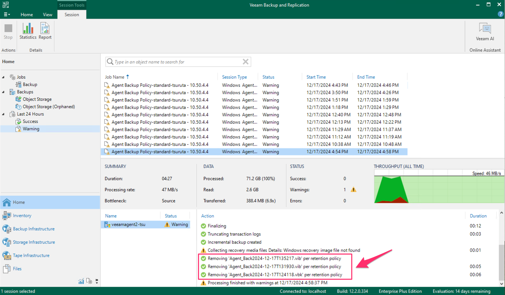The height and width of the screenshot is (295, 505).
Task: Click the Object Storage (Orphaned) icon
Action: (18, 107)
